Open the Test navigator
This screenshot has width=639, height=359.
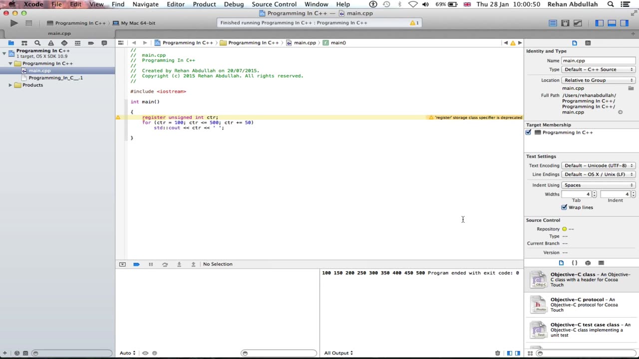[x=64, y=43]
